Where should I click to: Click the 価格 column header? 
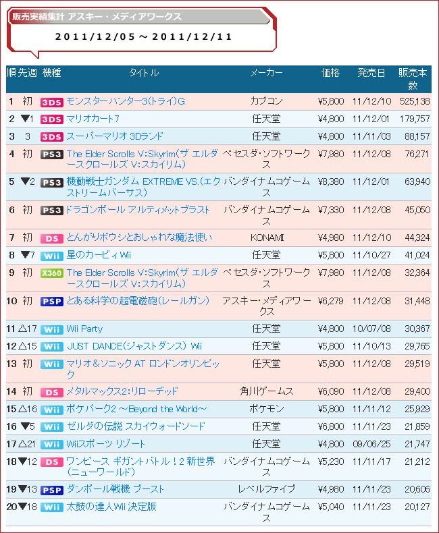click(330, 73)
